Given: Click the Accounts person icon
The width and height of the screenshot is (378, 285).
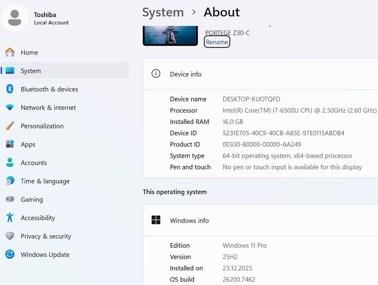Looking at the screenshot, I should (x=10, y=163).
